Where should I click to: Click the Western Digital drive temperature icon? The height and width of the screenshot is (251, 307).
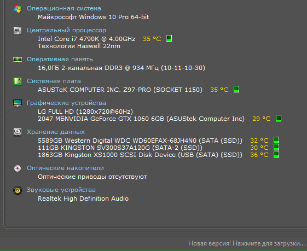click(x=276, y=140)
